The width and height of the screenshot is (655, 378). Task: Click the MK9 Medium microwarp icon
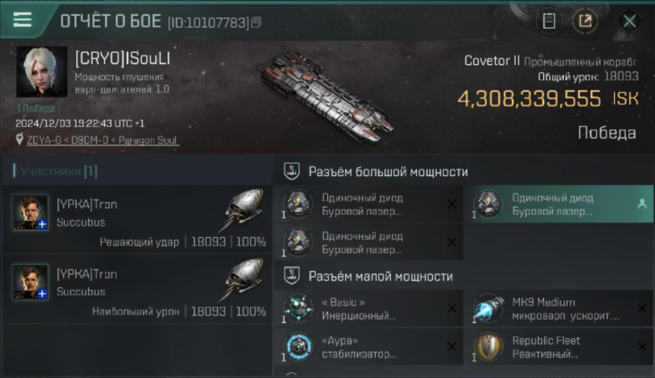(x=489, y=308)
